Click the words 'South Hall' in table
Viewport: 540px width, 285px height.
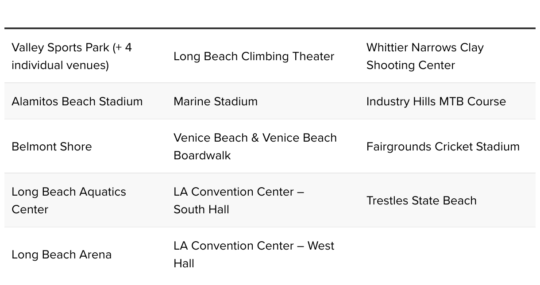(x=201, y=209)
